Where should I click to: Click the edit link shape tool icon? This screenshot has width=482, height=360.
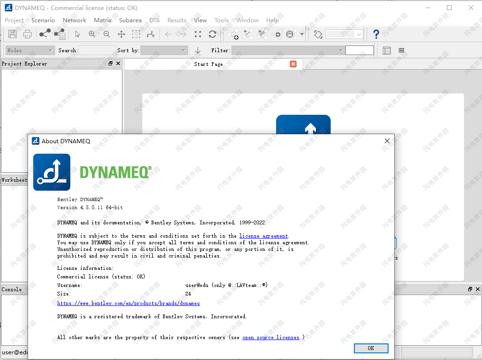262,34
